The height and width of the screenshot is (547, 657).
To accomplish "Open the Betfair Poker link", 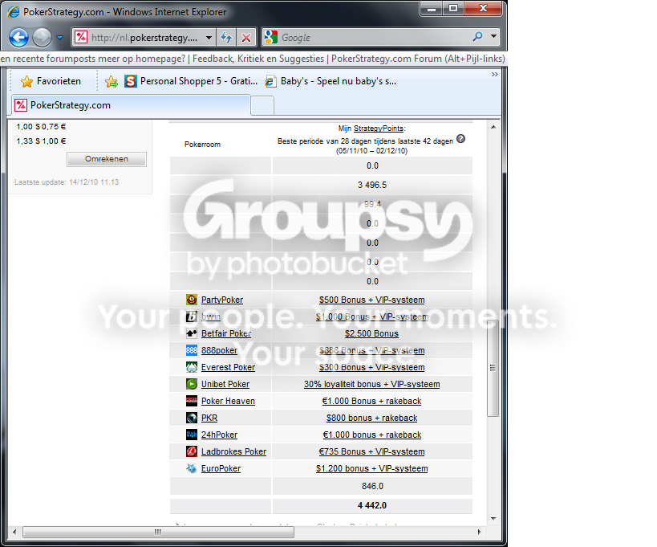I will click(x=226, y=333).
